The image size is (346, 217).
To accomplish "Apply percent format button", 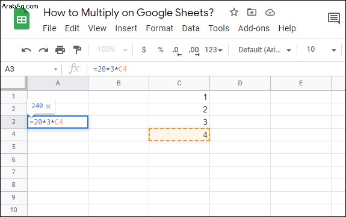I will (161, 50).
